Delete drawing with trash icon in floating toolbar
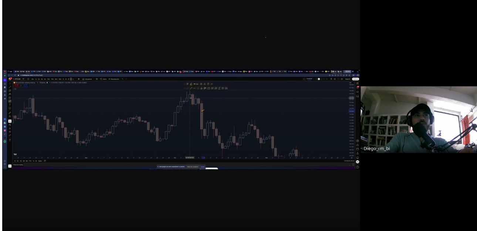This screenshot has width=477, height=231. tap(208, 84)
